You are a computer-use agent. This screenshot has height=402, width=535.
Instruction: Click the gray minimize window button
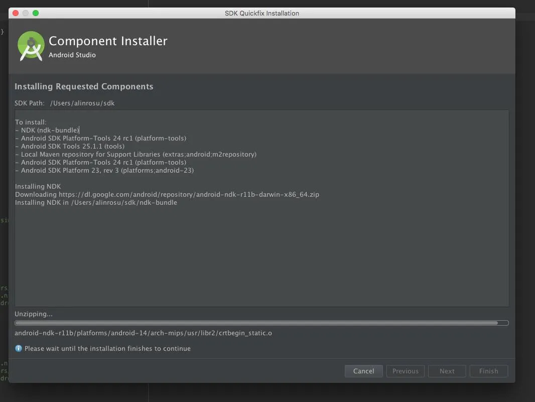click(25, 13)
